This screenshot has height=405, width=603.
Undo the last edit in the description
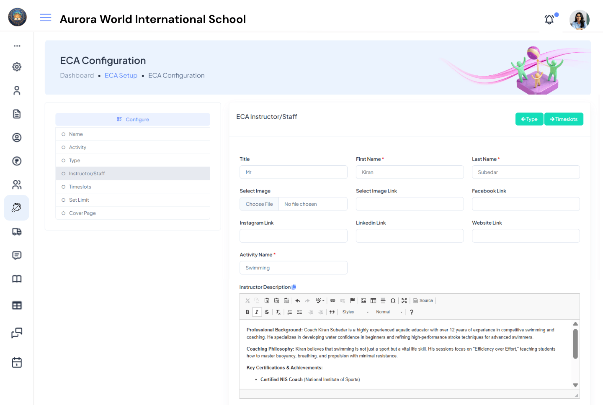pos(298,300)
